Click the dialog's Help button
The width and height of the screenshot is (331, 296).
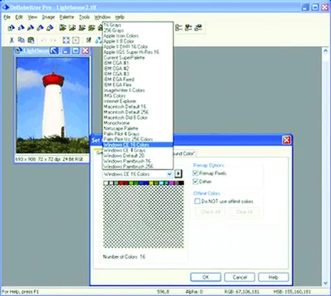pyautogui.click(x=273, y=277)
